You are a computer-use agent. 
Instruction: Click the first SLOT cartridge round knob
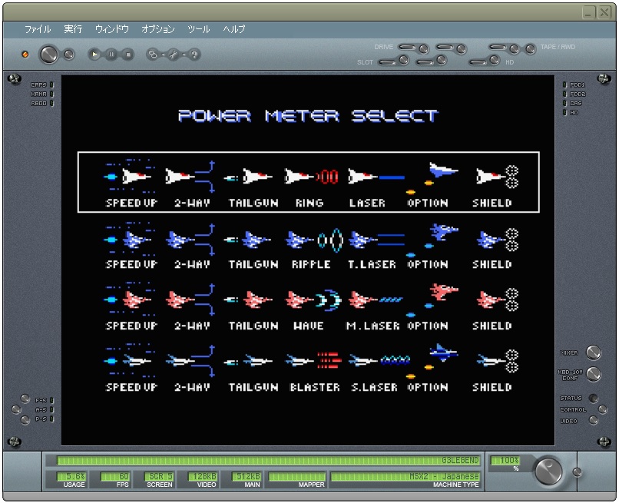(x=403, y=60)
